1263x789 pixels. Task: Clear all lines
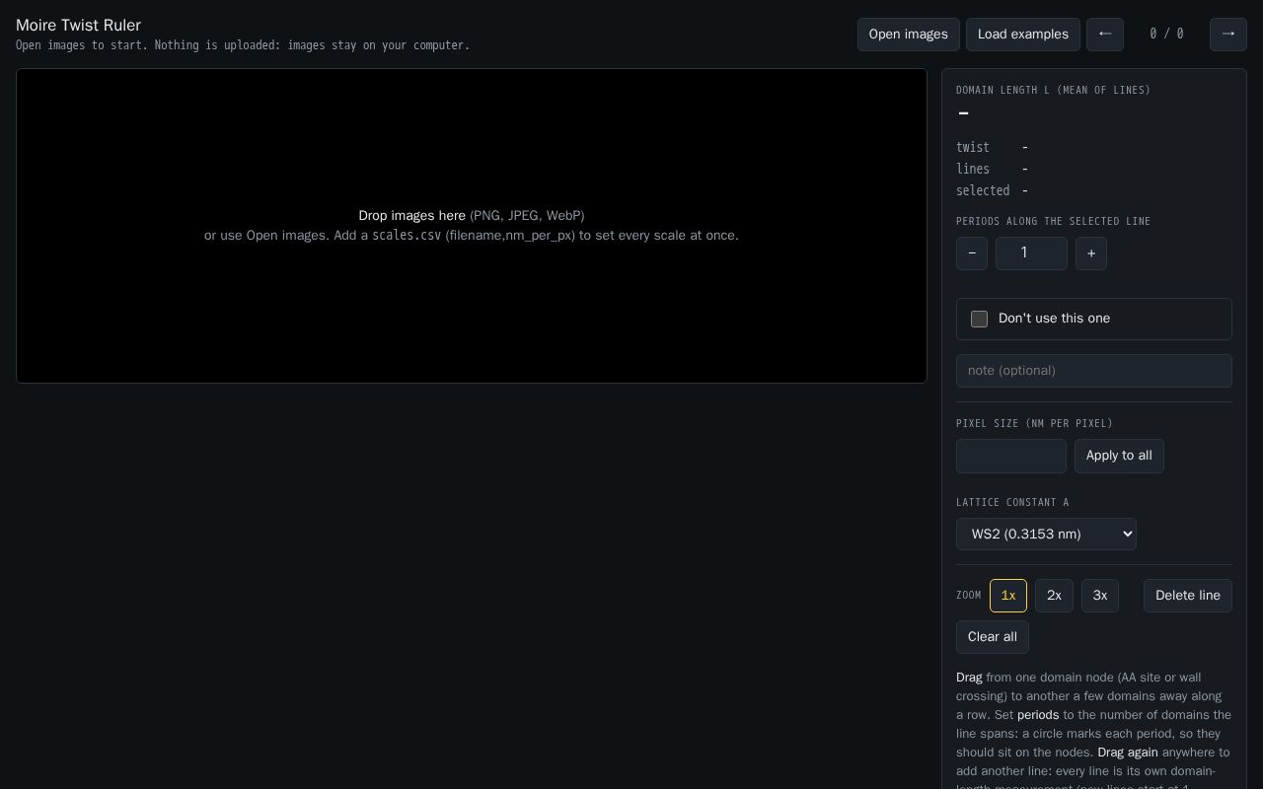click(993, 637)
